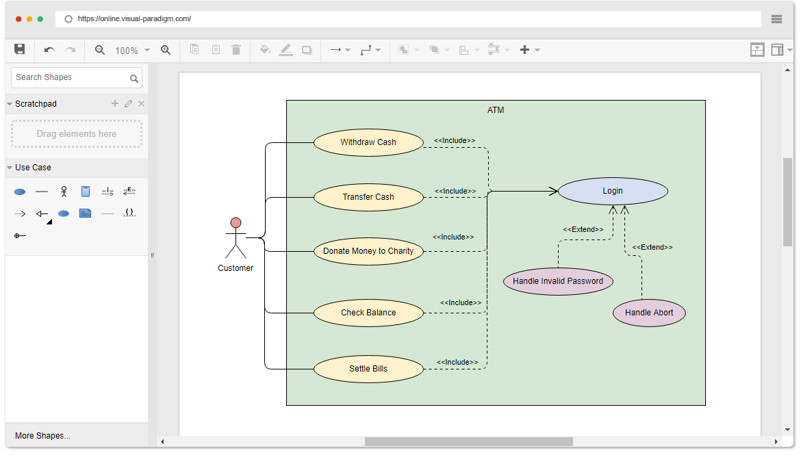Select the Extend relationship tool

click(x=129, y=192)
